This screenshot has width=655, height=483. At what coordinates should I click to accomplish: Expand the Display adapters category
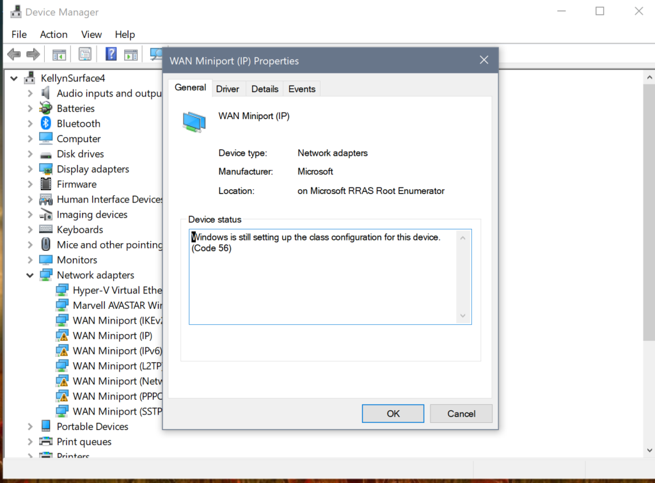click(x=29, y=170)
